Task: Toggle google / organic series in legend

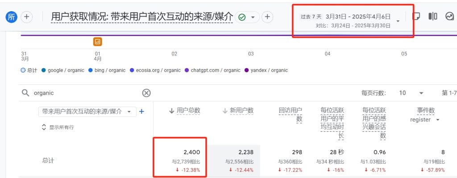Action: [x=63, y=70]
